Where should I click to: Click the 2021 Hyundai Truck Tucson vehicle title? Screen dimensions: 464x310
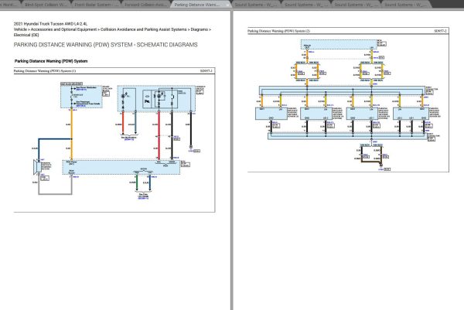pyautogui.click(x=50, y=24)
